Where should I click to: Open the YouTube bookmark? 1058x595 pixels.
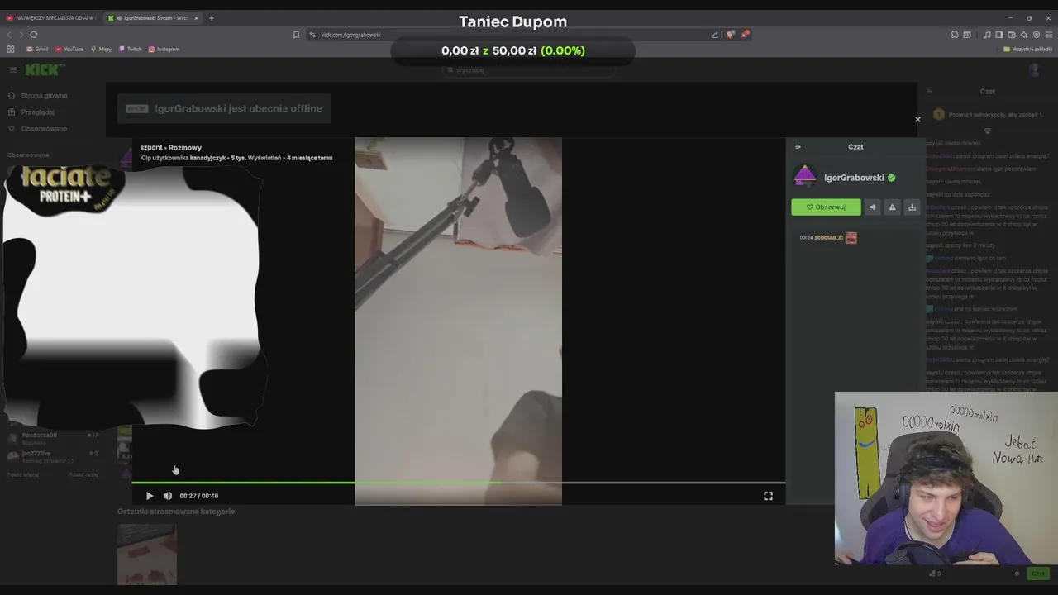tap(70, 50)
